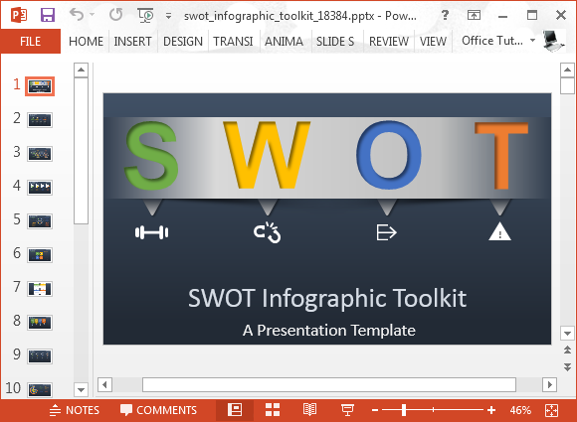577x422 pixels.
Task: Select slide 3 thumbnail
Action: tap(40, 154)
